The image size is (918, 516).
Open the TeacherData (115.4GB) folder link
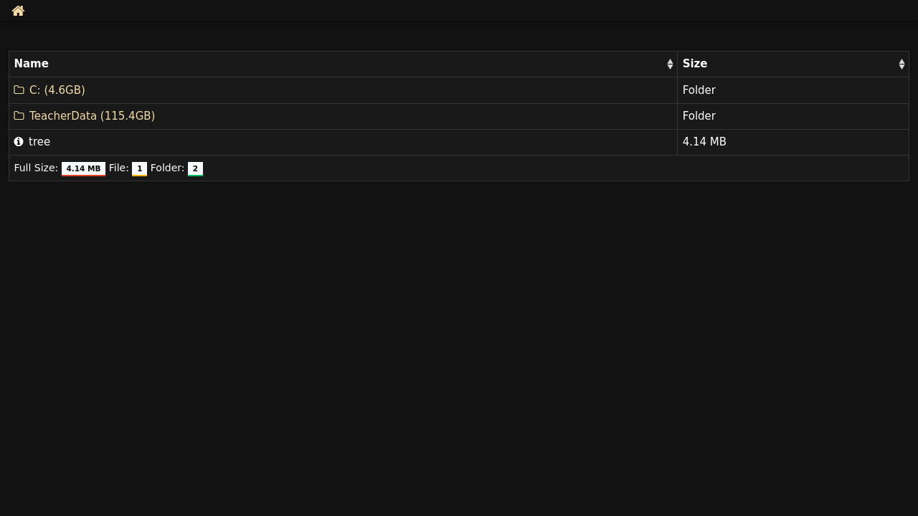(92, 116)
